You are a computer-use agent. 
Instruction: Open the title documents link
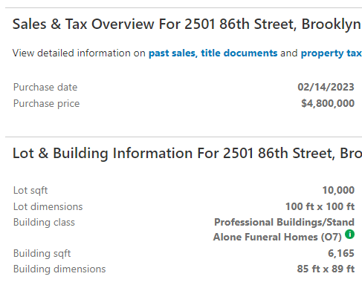[x=239, y=53]
